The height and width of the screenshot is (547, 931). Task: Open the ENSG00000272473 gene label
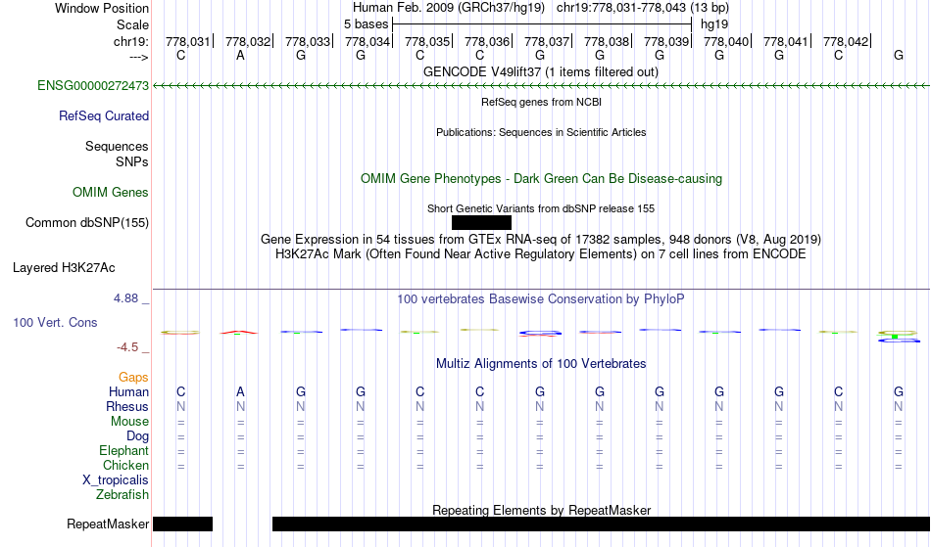[93, 86]
